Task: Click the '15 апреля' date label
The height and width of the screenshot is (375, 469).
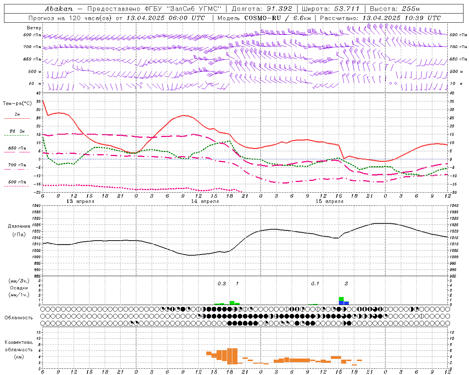Action: tap(329, 201)
